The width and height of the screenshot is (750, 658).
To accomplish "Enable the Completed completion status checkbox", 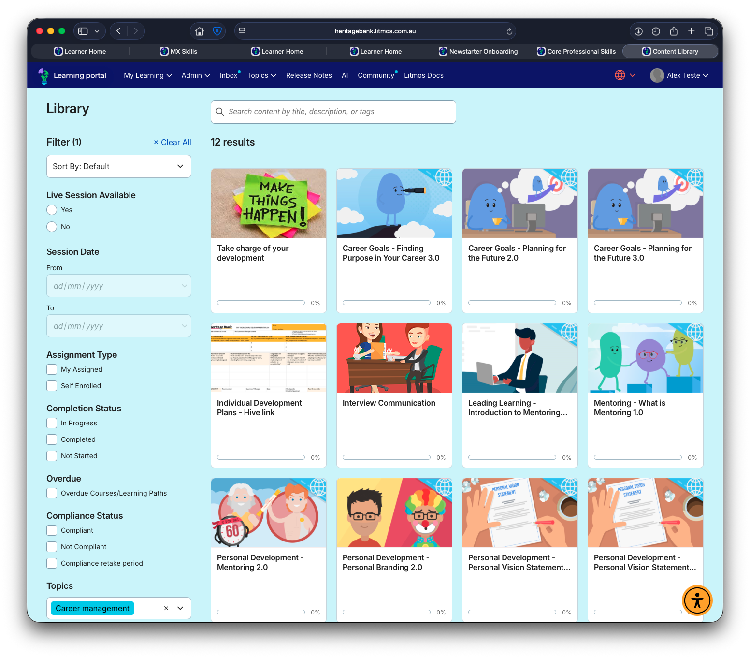I will (x=52, y=439).
